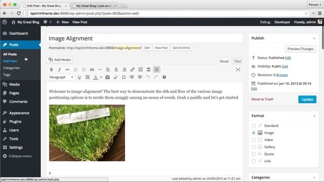324x182 pixels.
Task: Toggle Bold formatting in the editor toolbar
Action: (x=52, y=70)
